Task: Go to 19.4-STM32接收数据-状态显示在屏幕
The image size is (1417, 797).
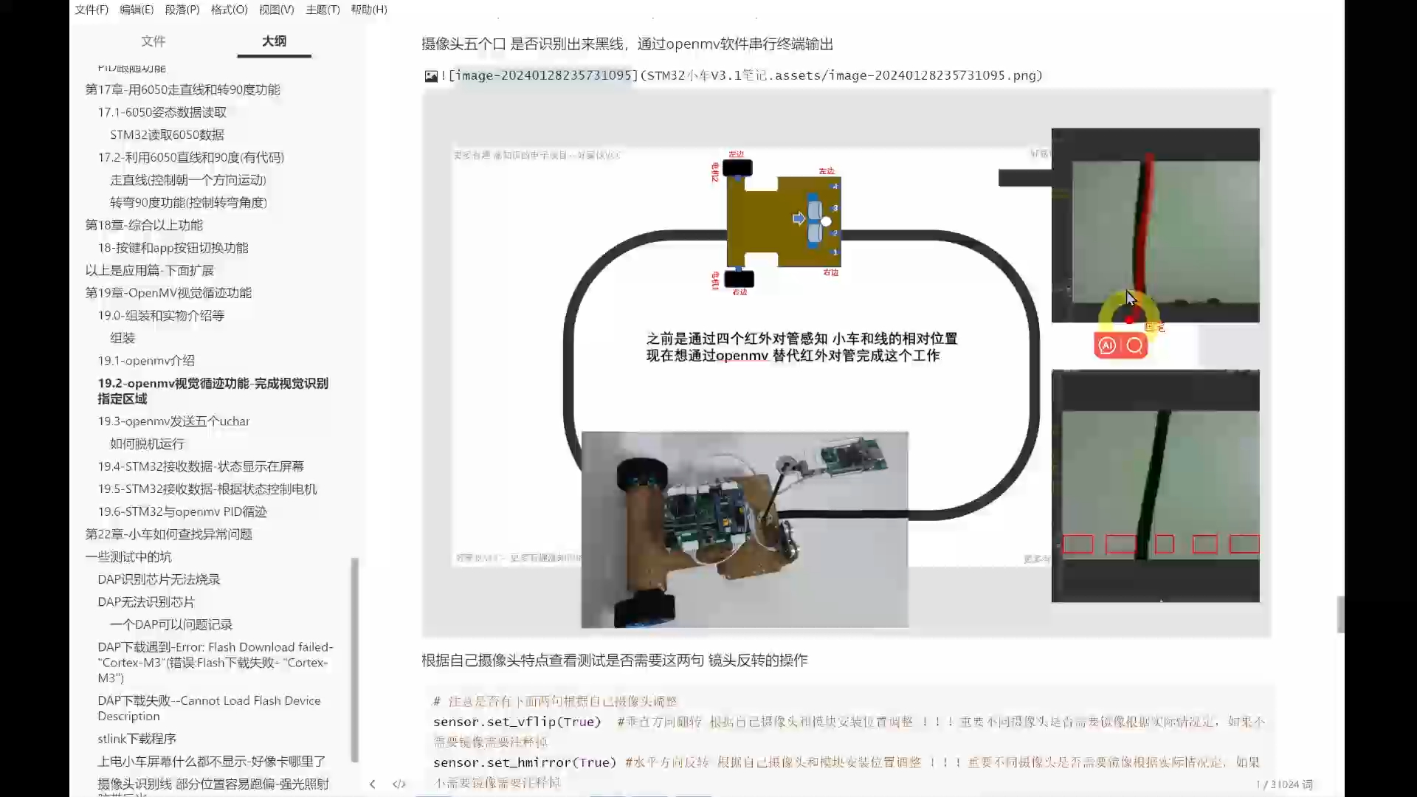Action: click(201, 466)
